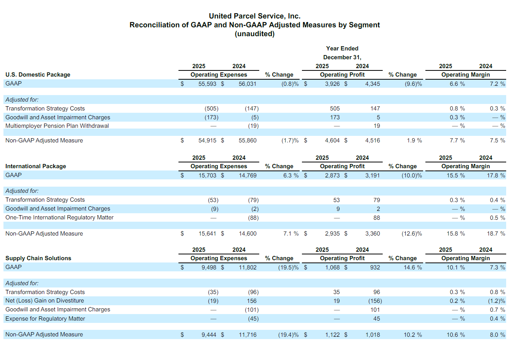Click the 1,122 adjusted operating profit value
Screen dimensions: 510x346
pyautogui.click(x=332, y=335)
